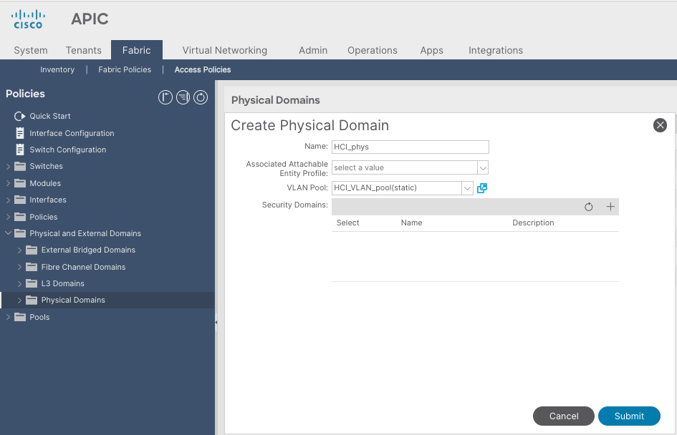The height and width of the screenshot is (435, 677).
Task: Click the Name field containing HCI_phys
Action: [410, 147]
